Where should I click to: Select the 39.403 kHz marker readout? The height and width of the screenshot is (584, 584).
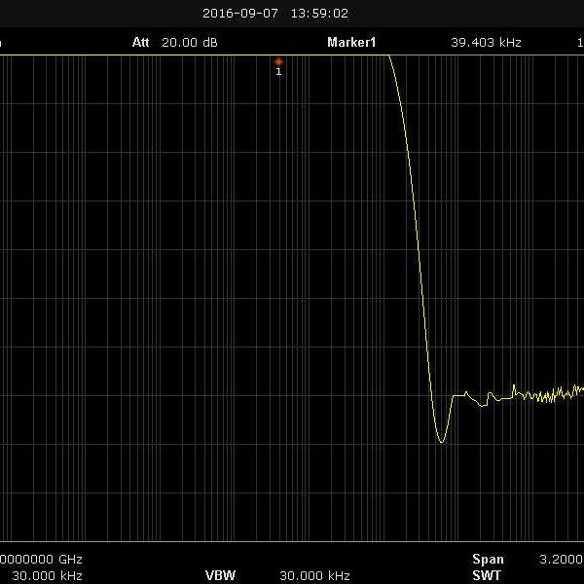tap(486, 43)
